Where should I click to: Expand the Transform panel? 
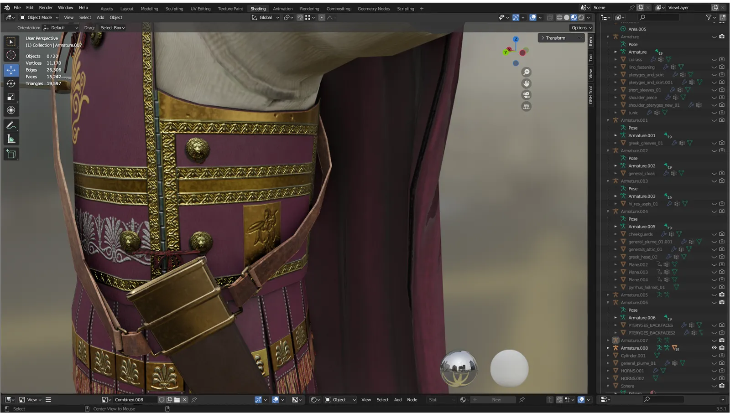pos(561,38)
